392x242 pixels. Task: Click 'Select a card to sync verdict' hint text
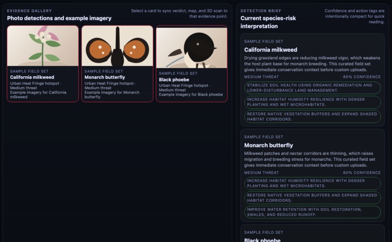[x=179, y=14]
